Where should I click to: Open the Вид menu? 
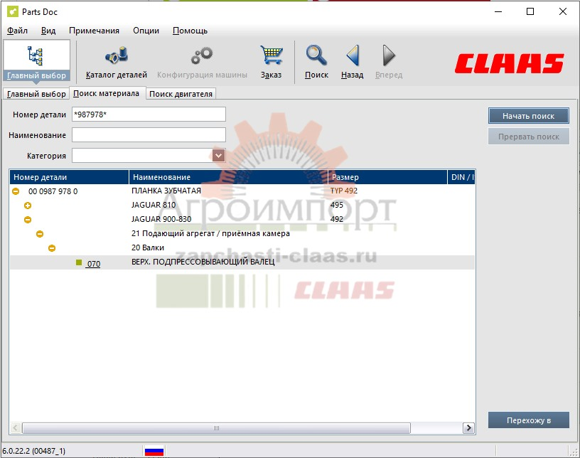(48, 31)
